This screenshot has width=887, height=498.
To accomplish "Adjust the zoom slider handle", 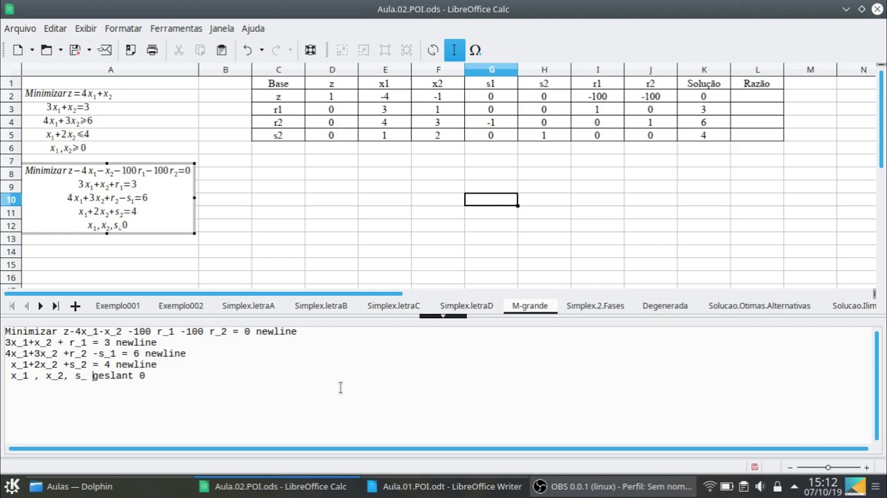I will coord(827,468).
